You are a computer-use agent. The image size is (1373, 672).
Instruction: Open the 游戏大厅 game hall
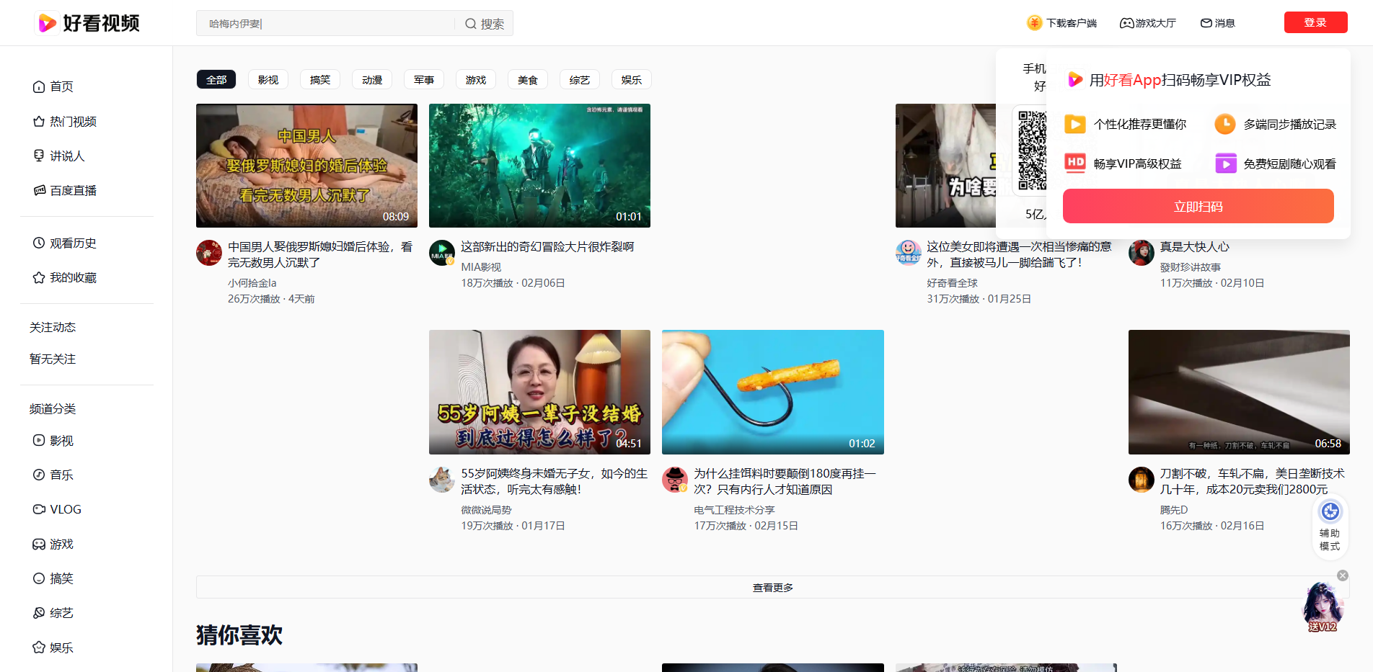1147,22
